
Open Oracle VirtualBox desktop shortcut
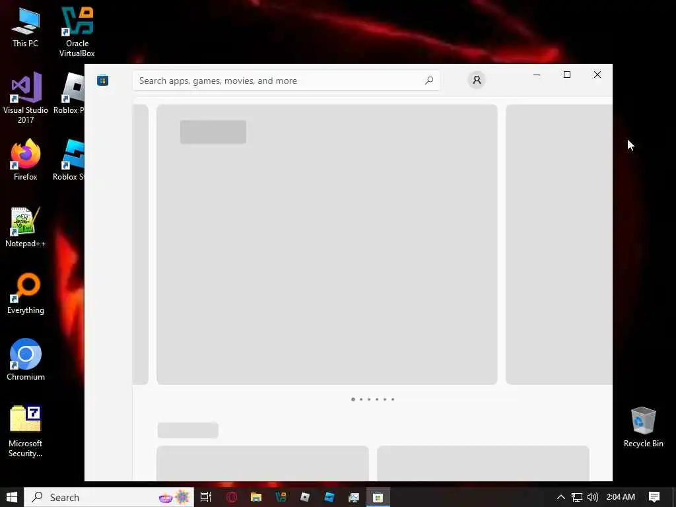pyautogui.click(x=77, y=32)
